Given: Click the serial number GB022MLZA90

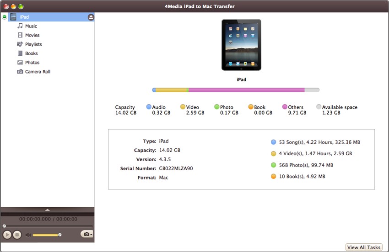Looking at the screenshot, I should pos(176,168).
